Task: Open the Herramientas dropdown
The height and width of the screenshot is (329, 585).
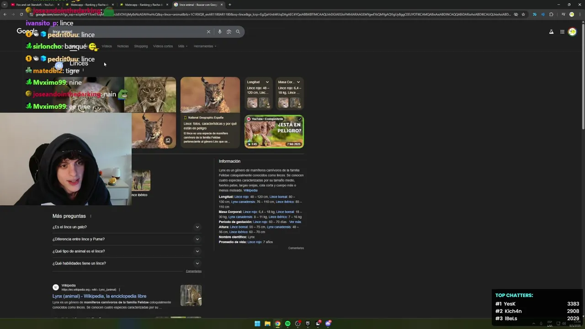Action: click(x=205, y=46)
